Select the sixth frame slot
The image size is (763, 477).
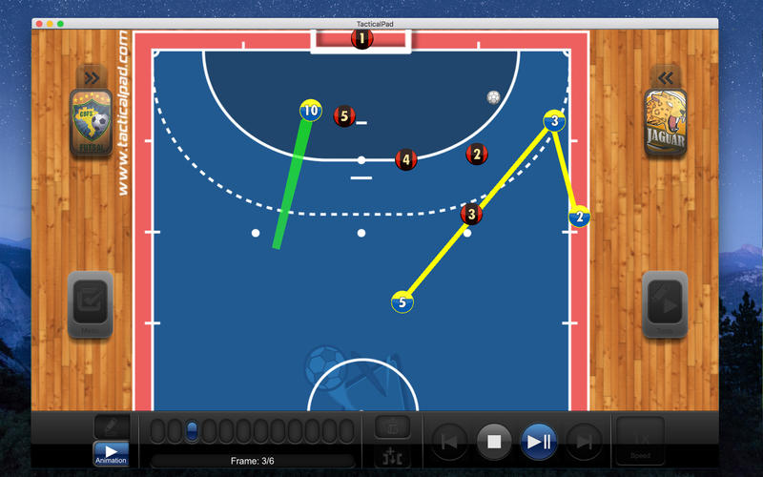point(243,431)
